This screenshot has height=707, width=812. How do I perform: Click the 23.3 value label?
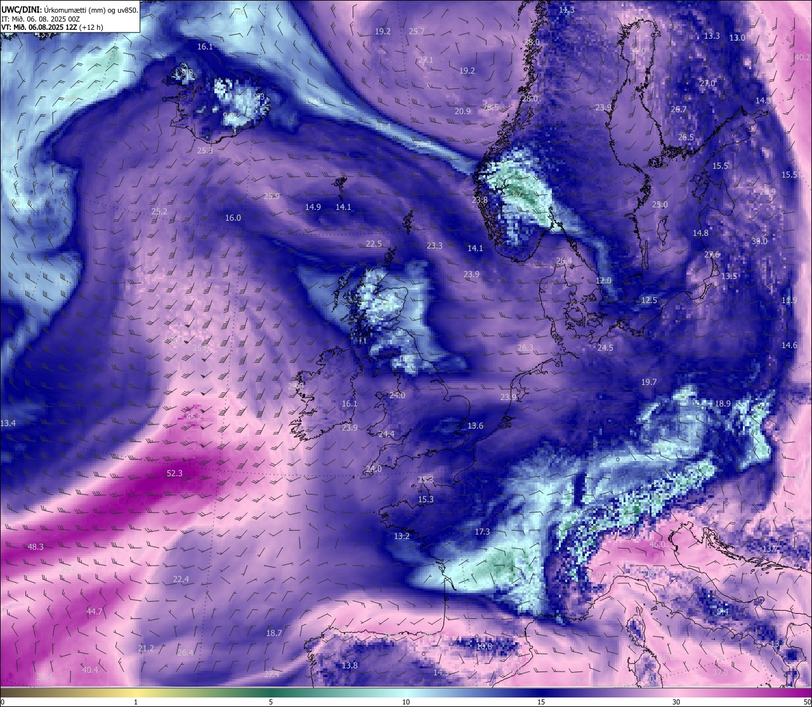click(x=435, y=245)
